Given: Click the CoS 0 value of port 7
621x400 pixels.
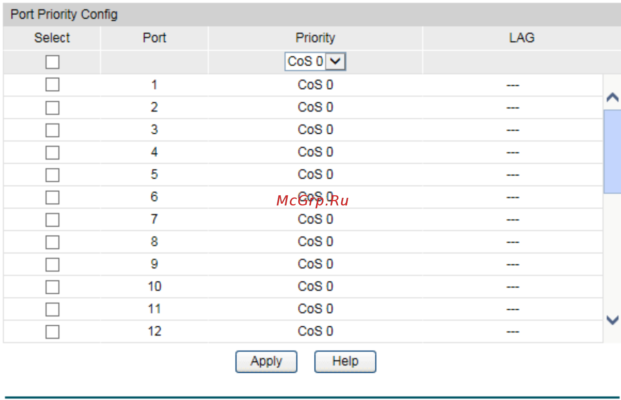Looking at the screenshot, I should click(315, 219).
